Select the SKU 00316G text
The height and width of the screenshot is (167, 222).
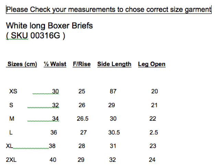(x=35, y=36)
